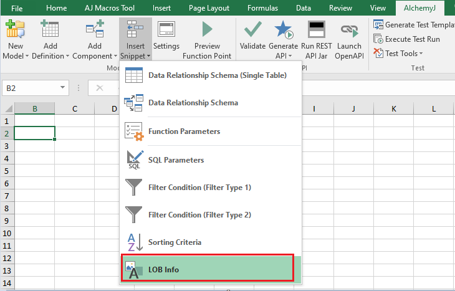Switch to the Review tab
The height and width of the screenshot is (291, 455).
tap(340, 8)
